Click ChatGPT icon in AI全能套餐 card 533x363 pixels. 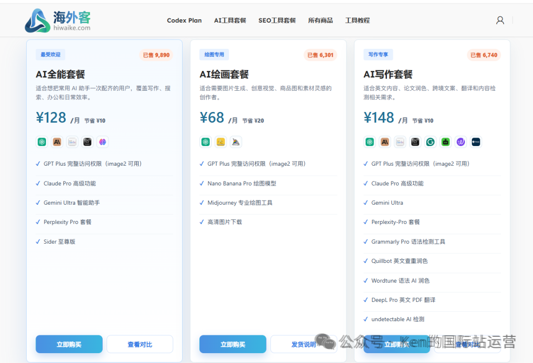42,142
